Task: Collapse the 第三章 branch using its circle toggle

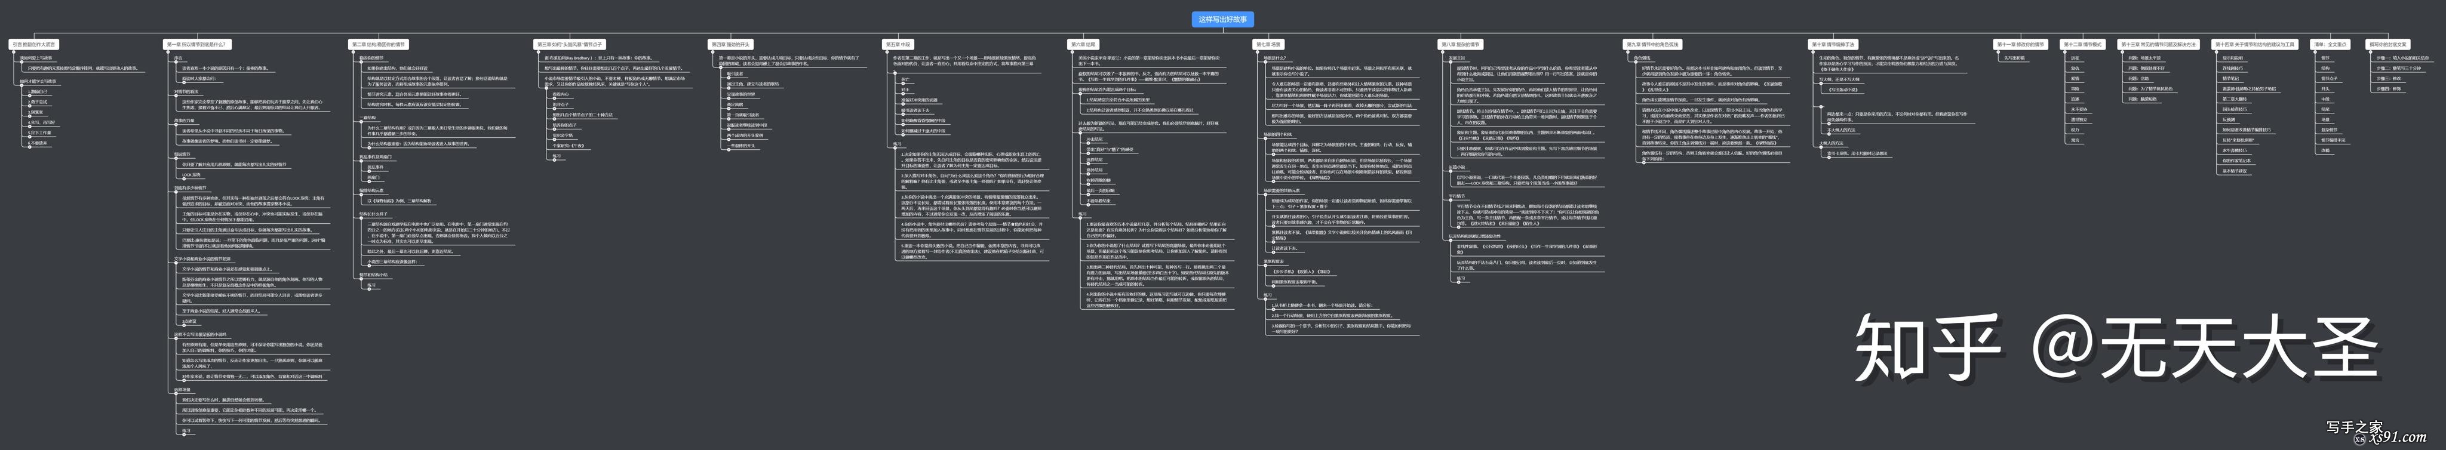Action: [539, 52]
